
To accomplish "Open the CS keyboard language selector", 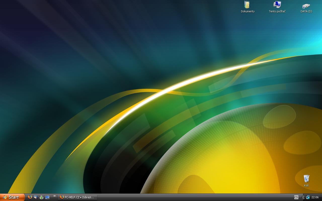I will 296,197.
